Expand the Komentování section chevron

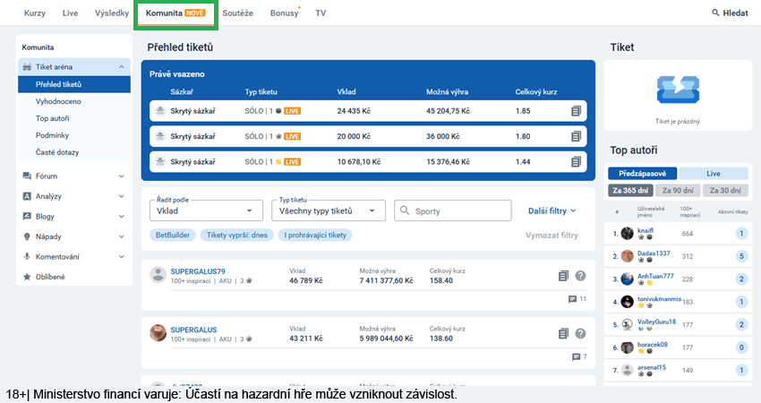[x=122, y=257]
